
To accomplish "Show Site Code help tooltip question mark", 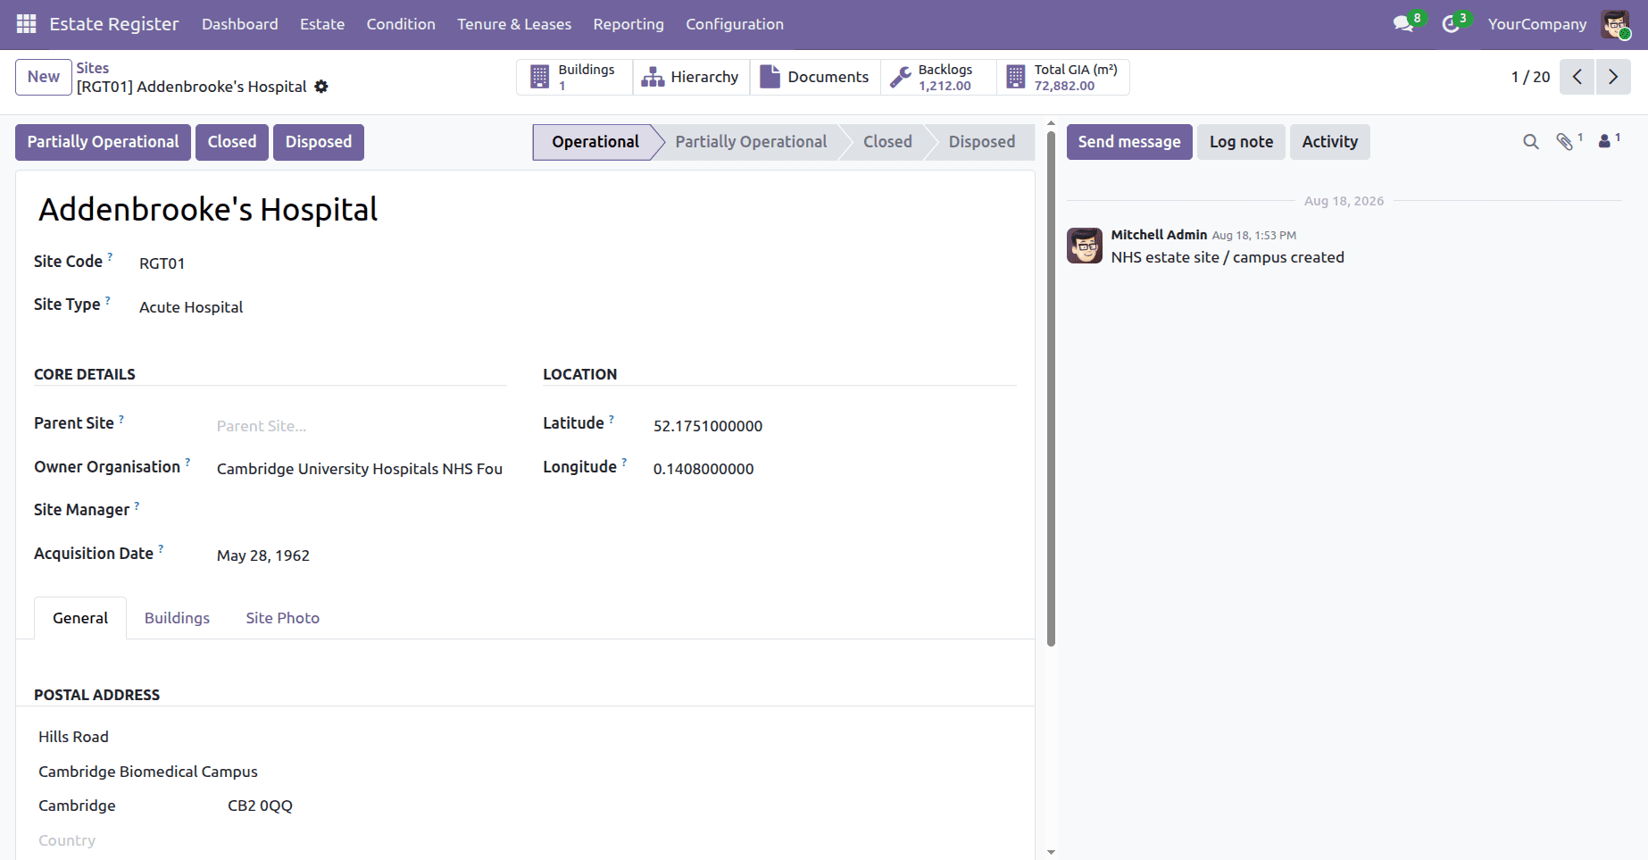I will point(111,257).
